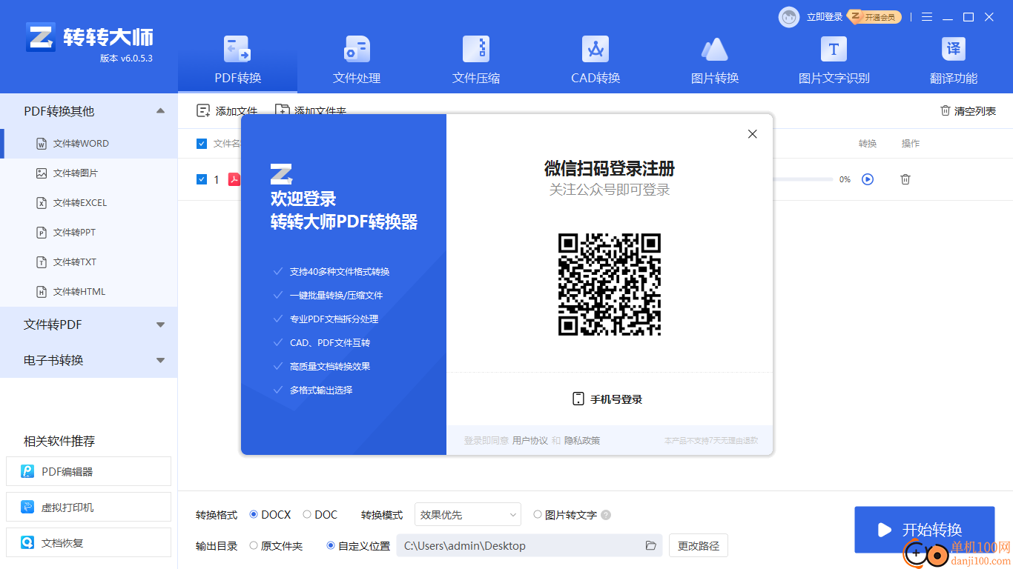Go to the CAD转换 tab

595,61
